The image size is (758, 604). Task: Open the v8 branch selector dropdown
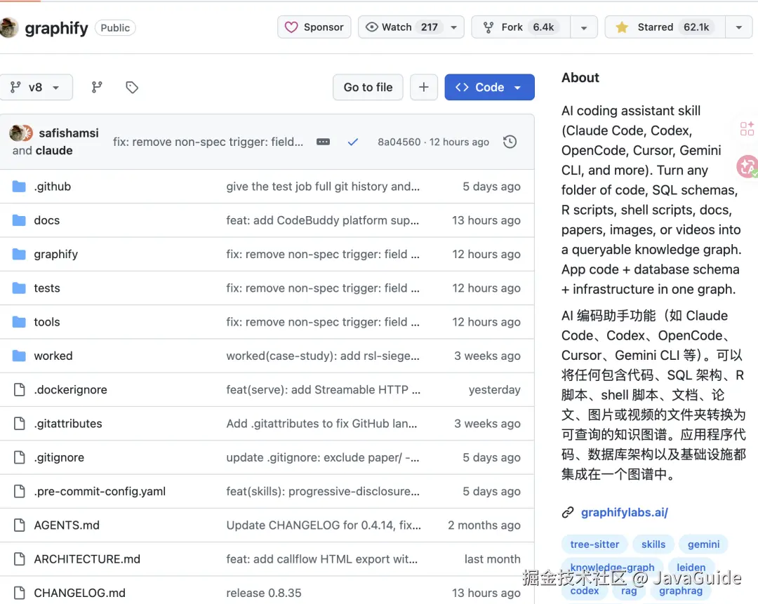point(35,87)
